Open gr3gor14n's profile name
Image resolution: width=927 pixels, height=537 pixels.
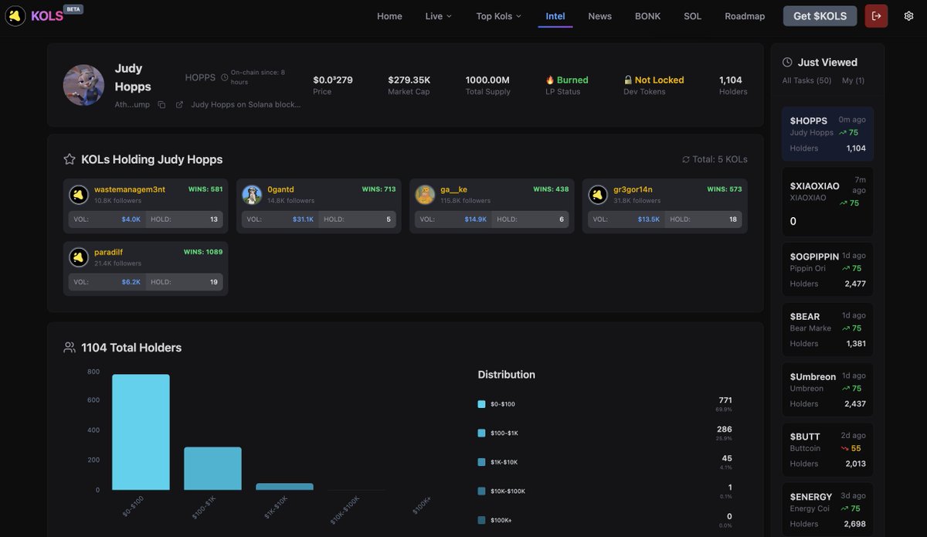[x=633, y=189]
